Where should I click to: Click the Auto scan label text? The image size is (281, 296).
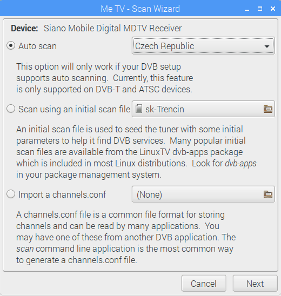[38, 46]
